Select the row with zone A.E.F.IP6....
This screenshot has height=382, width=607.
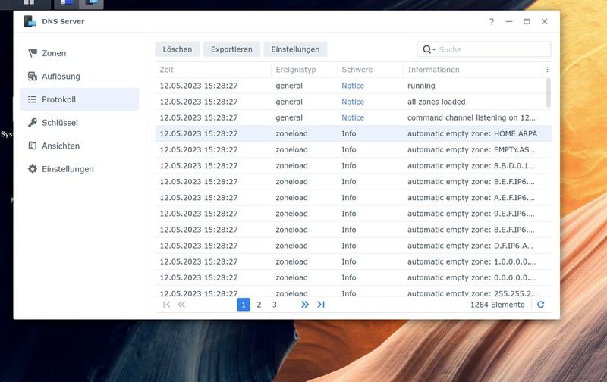(353, 198)
